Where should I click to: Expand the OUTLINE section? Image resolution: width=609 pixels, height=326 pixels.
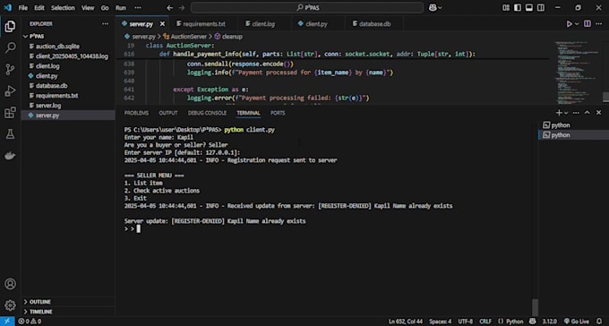40,302
